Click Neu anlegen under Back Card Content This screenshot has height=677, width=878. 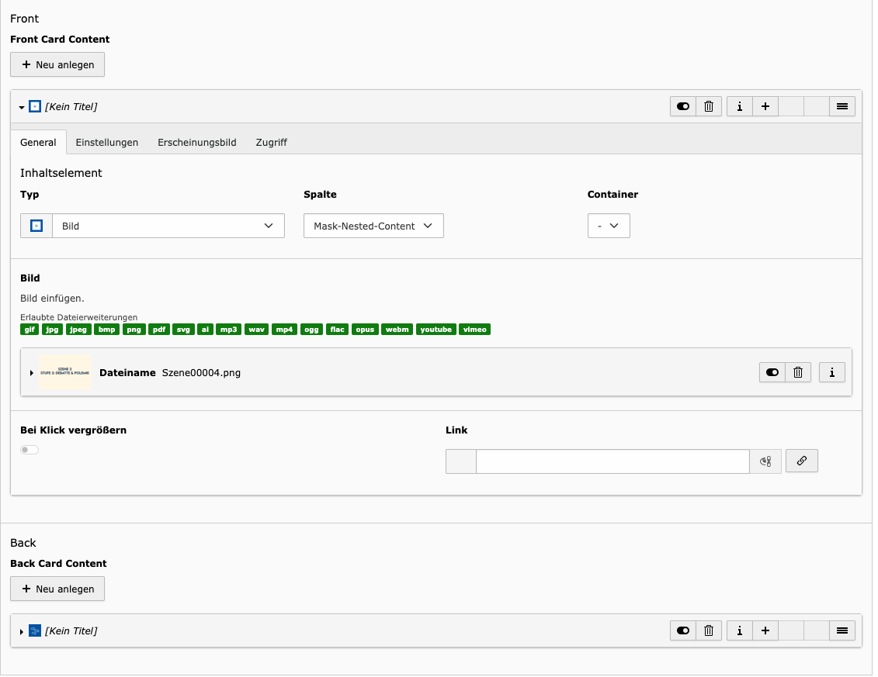click(57, 589)
